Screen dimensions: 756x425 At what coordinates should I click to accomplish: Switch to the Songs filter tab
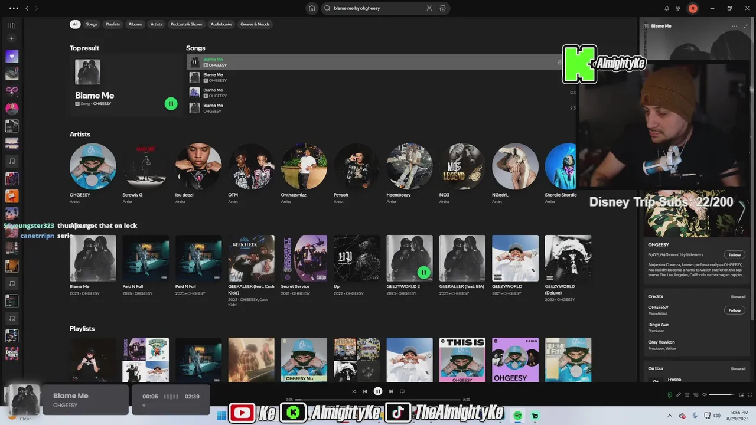coord(92,24)
